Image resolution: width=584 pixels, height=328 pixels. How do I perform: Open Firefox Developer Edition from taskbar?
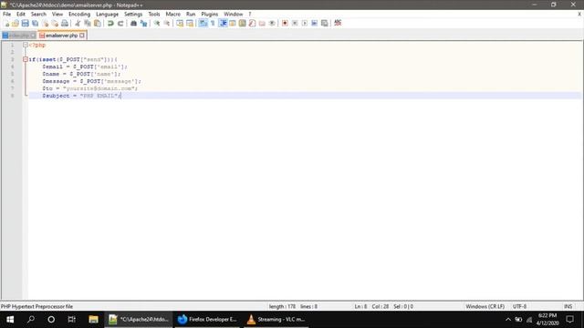tap(208, 320)
